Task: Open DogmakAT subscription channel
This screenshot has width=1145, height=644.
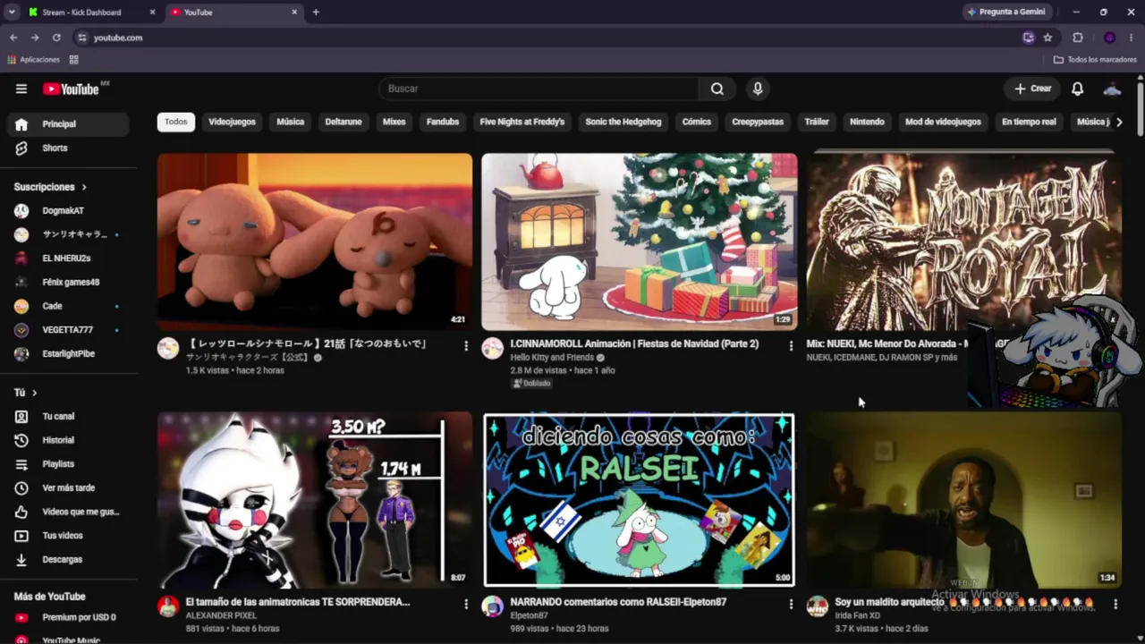Action: click(x=68, y=211)
